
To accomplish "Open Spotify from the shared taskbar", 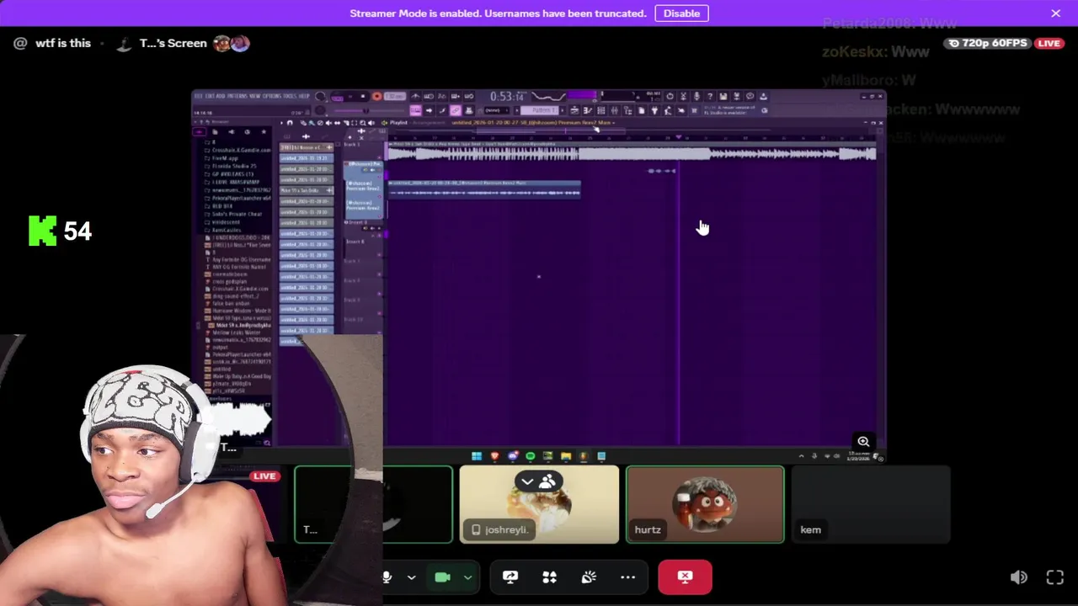I will [531, 456].
